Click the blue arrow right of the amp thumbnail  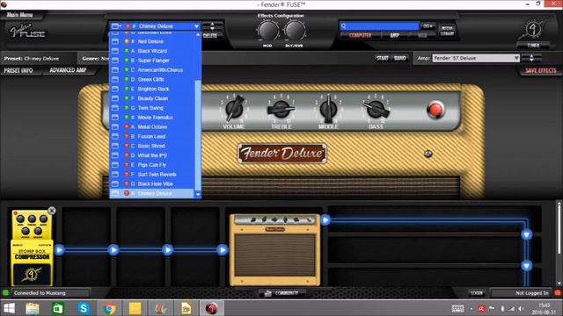click(325, 219)
